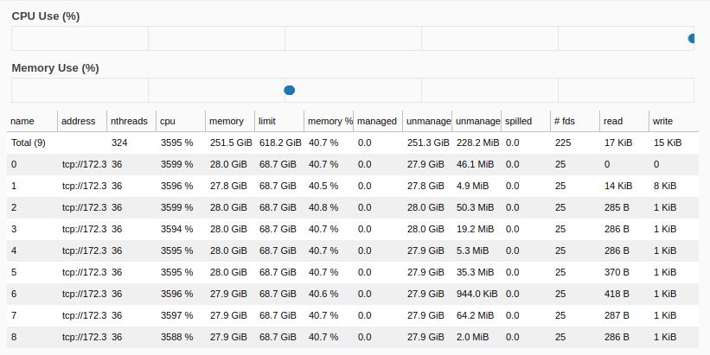Image resolution: width=710 pixels, height=355 pixels.
Task: Click the CPU Use data point dot
Action: pyautogui.click(x=692, y=38)
